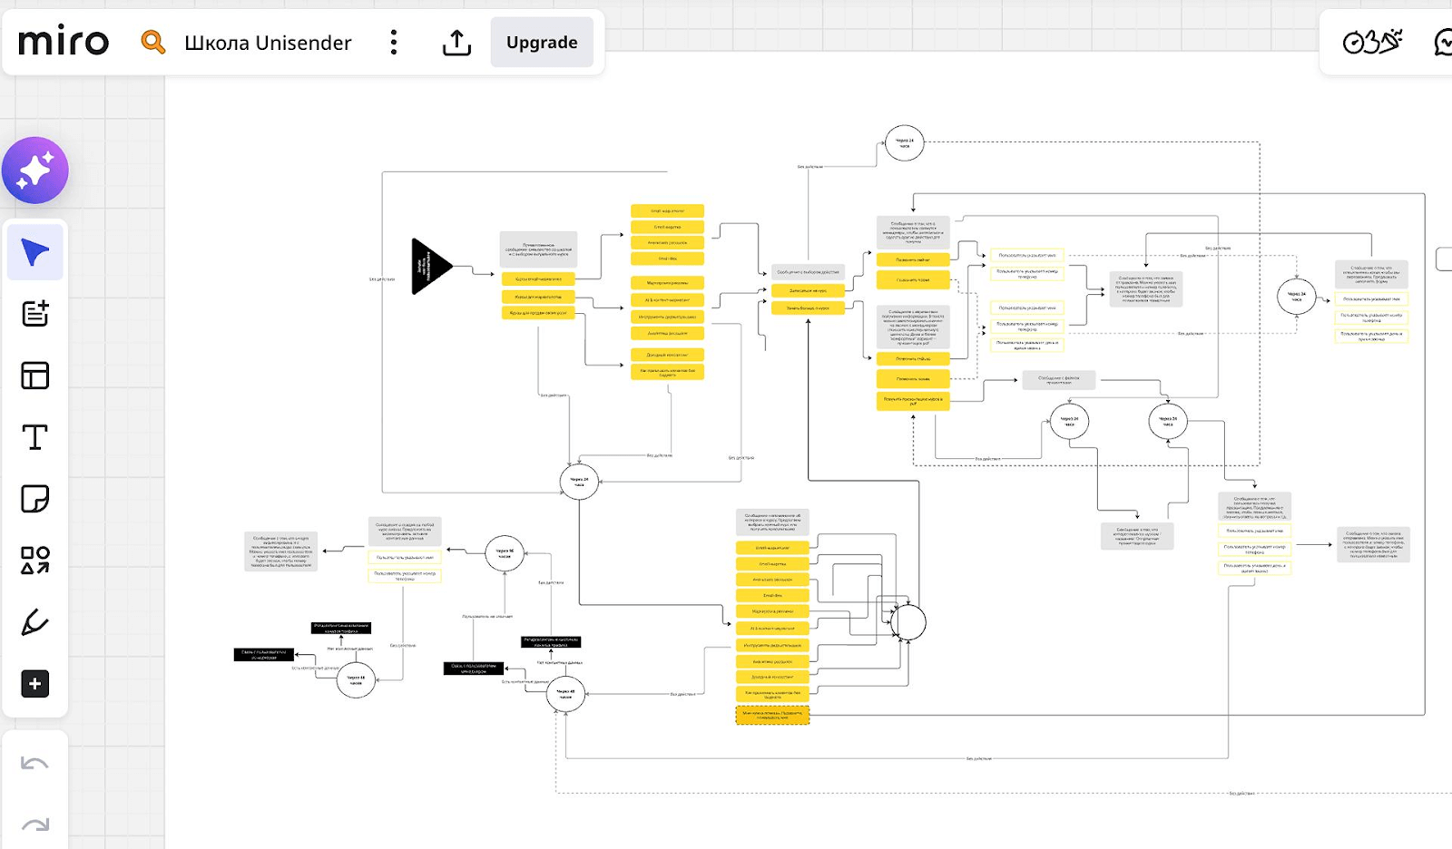Select the Frame tool
This screenshot has height=849, width=1452.
click(35, 376)
